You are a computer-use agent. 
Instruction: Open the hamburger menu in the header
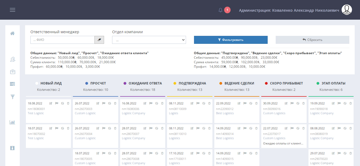13,10
